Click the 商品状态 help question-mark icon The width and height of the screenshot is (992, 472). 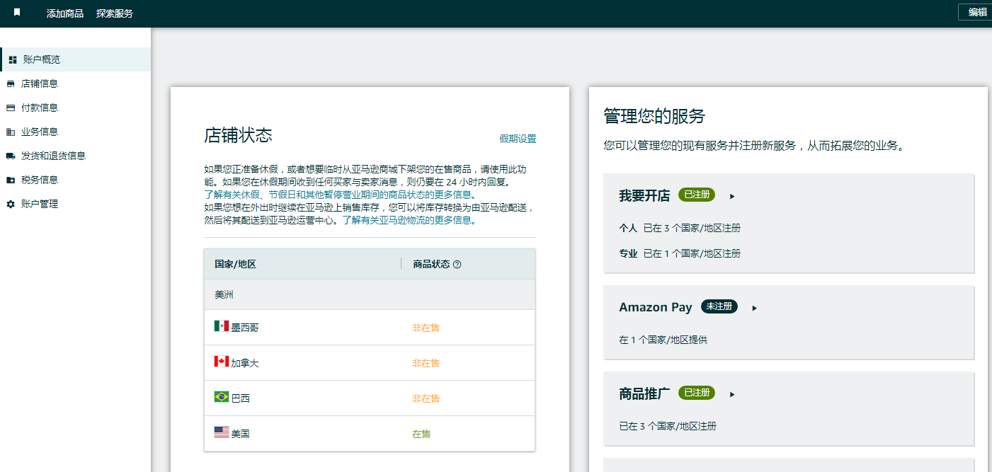point(457,264)
